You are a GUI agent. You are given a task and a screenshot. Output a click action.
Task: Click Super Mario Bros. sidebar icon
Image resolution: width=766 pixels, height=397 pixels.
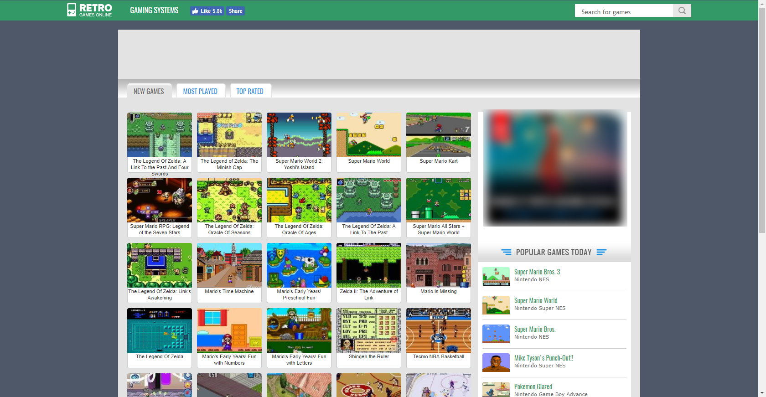496,334
